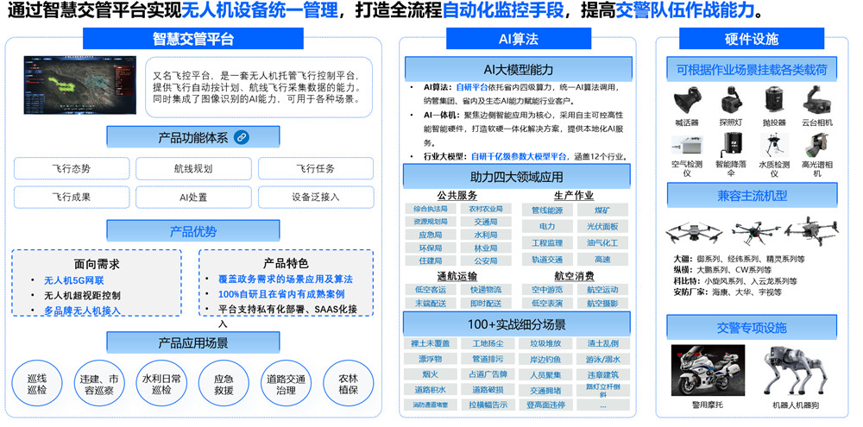This screenshot has width=863, height=427.
Task: Click the 工地扬尘 scenario tag
Action: pos(488,343)
